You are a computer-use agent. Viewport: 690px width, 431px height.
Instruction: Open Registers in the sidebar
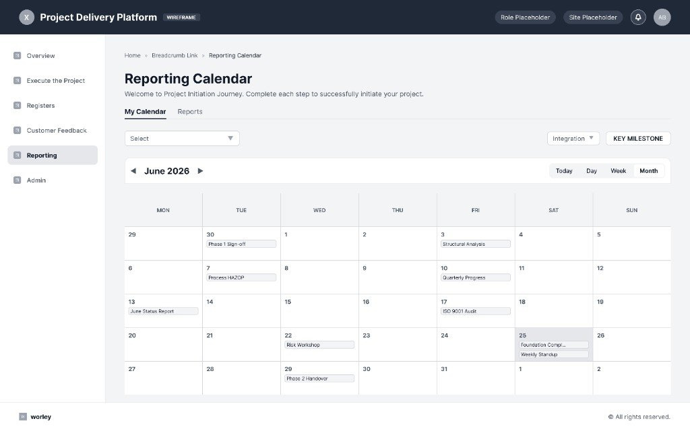53,106
